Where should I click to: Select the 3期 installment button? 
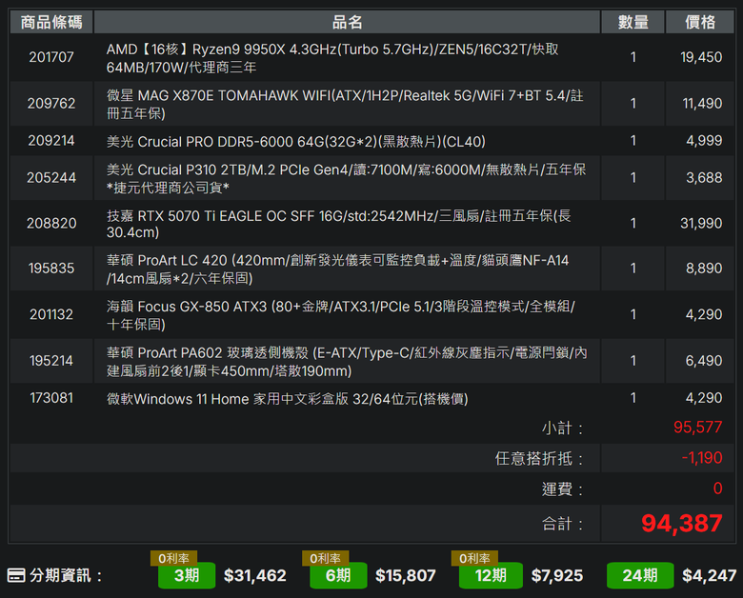point(187,576)
